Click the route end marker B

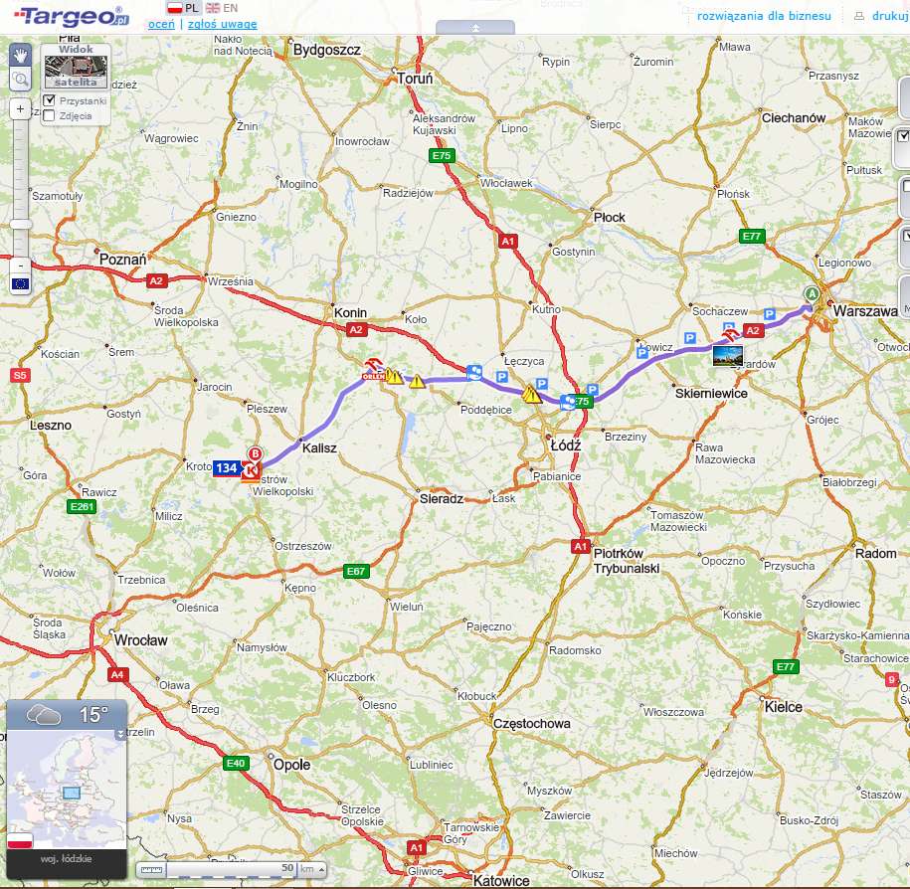point(255,454)
